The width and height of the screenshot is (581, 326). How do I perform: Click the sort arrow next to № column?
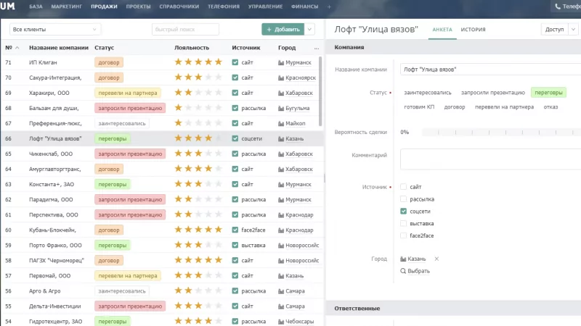(x=16, y=48)
